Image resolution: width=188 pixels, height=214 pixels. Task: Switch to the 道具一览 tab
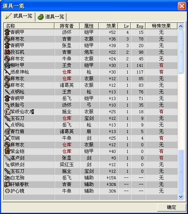pos(51,17)
